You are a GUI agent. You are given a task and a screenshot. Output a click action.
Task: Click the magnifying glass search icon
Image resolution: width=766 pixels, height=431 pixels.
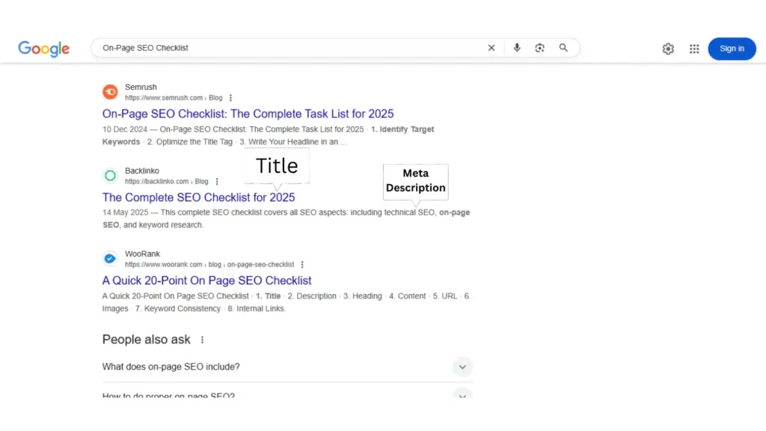pyautogui.click(x=563, y=48)
